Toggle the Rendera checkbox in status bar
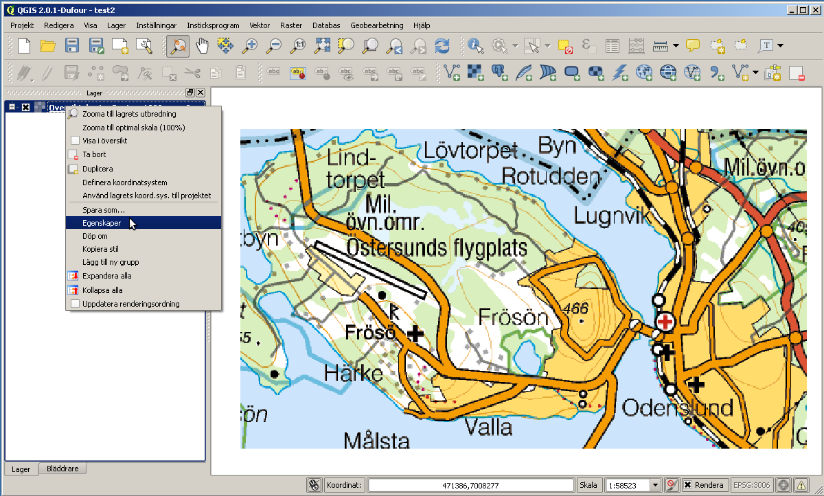 pyautogui.click(x=687, y=485)
